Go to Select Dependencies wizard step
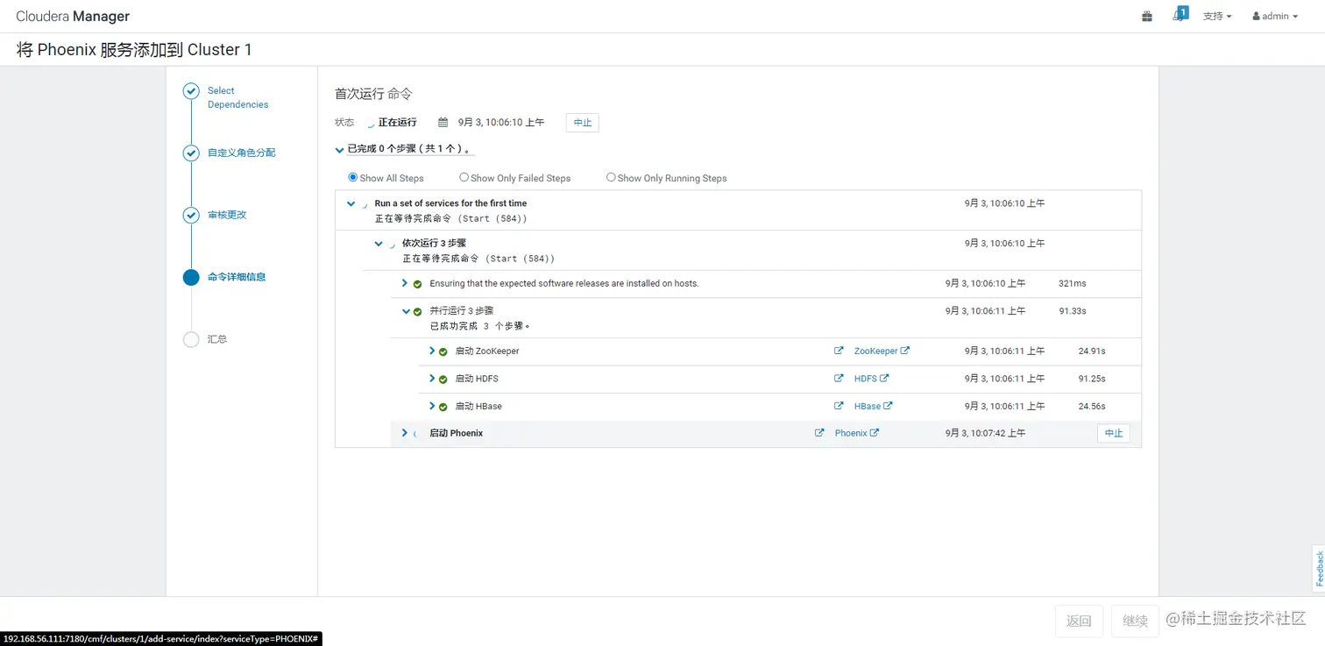The height and width of the screenshot is (646, 1325). coord(238,97)
